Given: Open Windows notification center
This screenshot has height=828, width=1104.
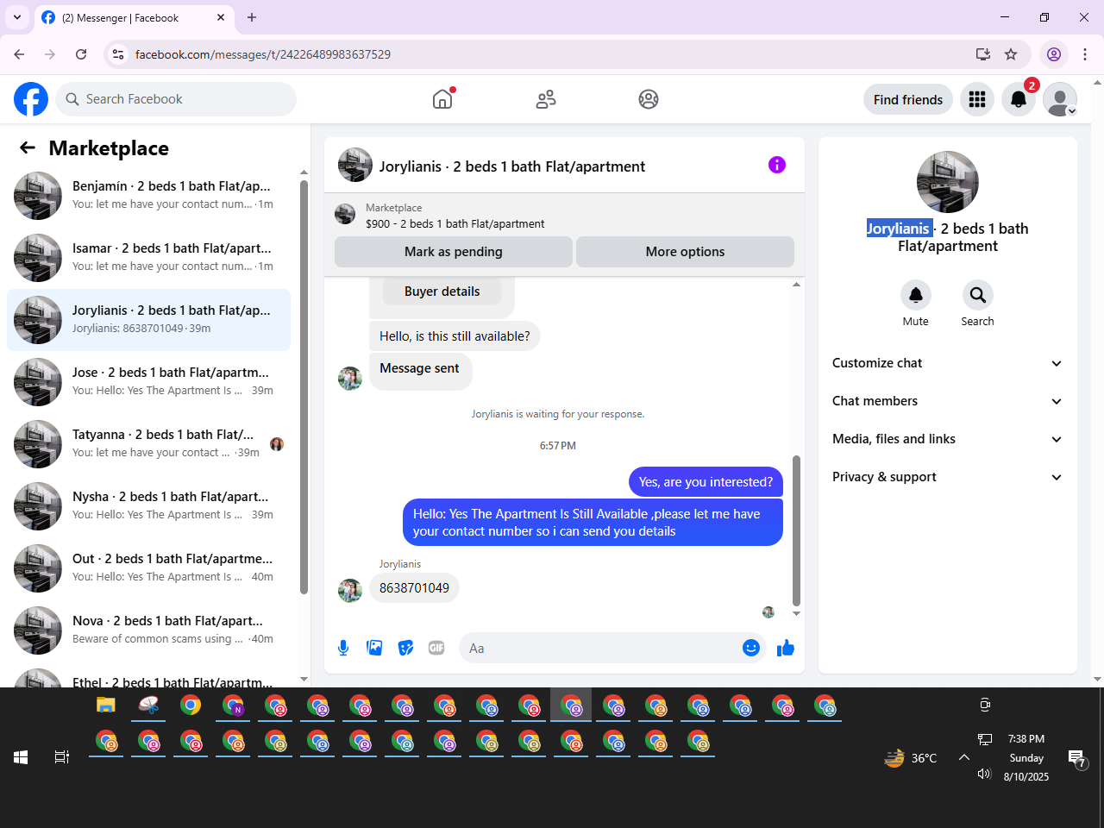Looking at the screenshot, I should [x=1077, y=758].
